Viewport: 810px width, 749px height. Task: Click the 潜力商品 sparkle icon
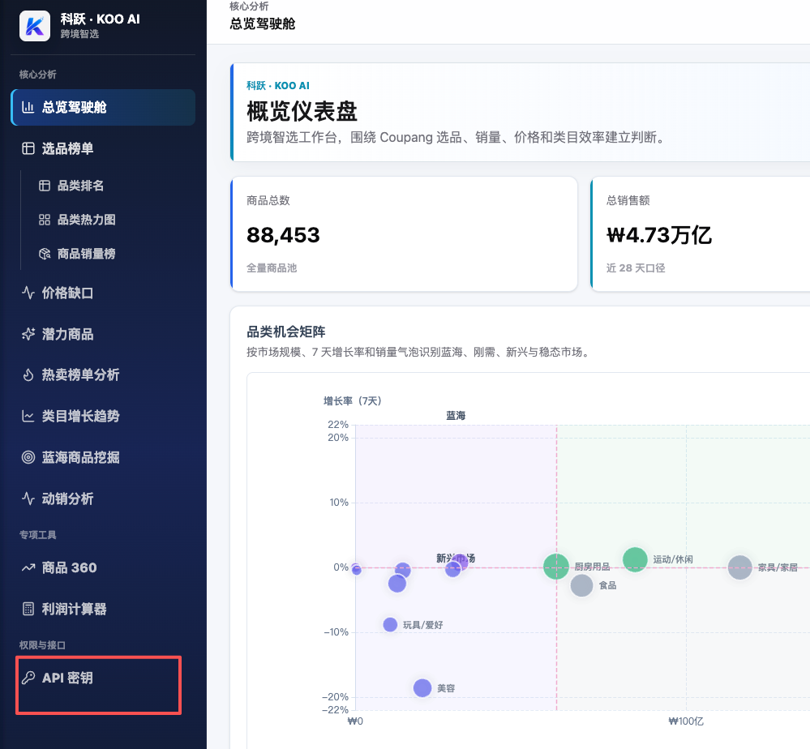(x=28, y=334)
